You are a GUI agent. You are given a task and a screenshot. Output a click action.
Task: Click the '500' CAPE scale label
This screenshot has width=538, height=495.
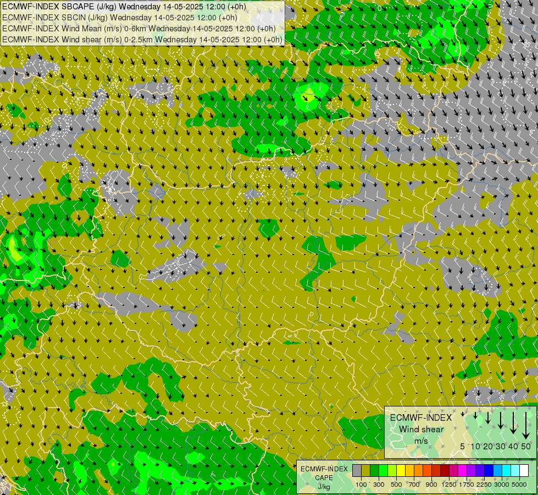396,485
